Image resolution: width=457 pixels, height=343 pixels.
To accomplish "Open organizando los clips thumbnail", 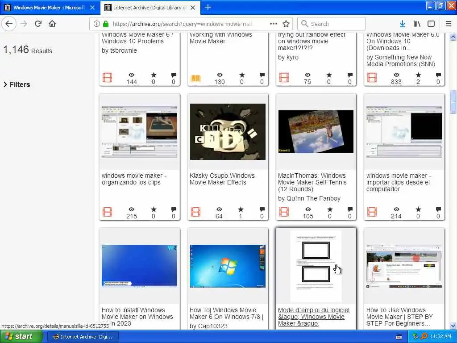I will pos(139,132).
